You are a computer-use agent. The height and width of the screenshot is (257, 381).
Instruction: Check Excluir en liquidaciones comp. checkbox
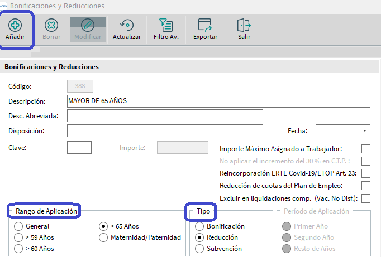[366, 198]
